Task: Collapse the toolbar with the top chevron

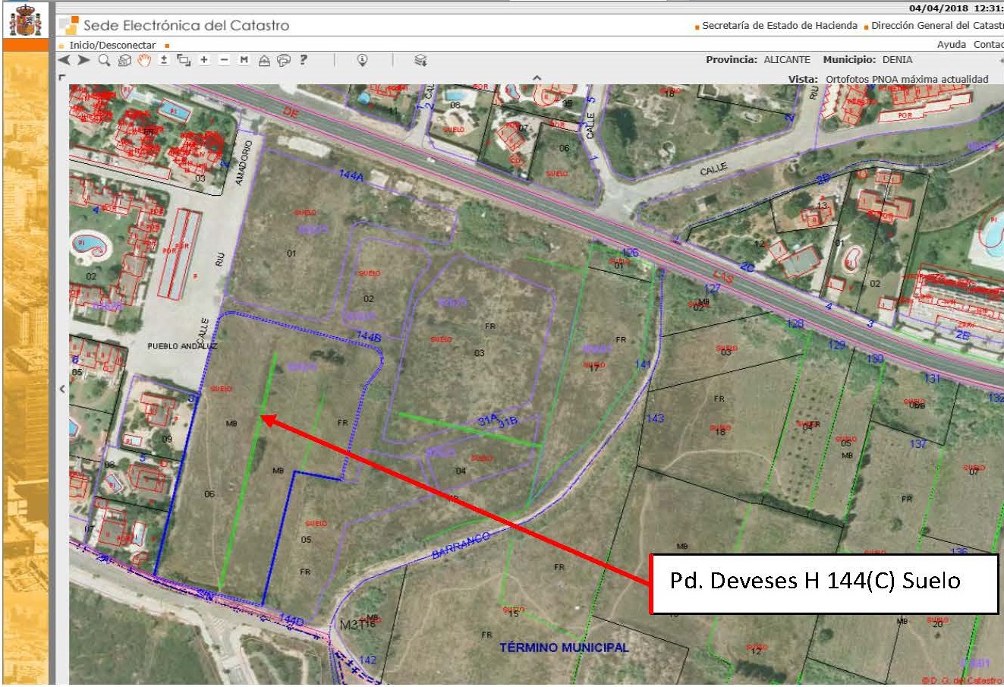Action: click(537, 77)
